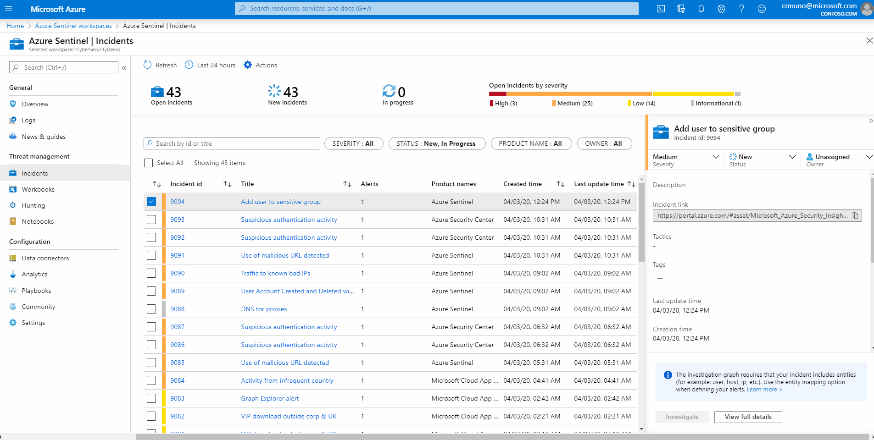Refresh the incidents list
The height and width of the screenshot is (440, 874).
(160, 65)
